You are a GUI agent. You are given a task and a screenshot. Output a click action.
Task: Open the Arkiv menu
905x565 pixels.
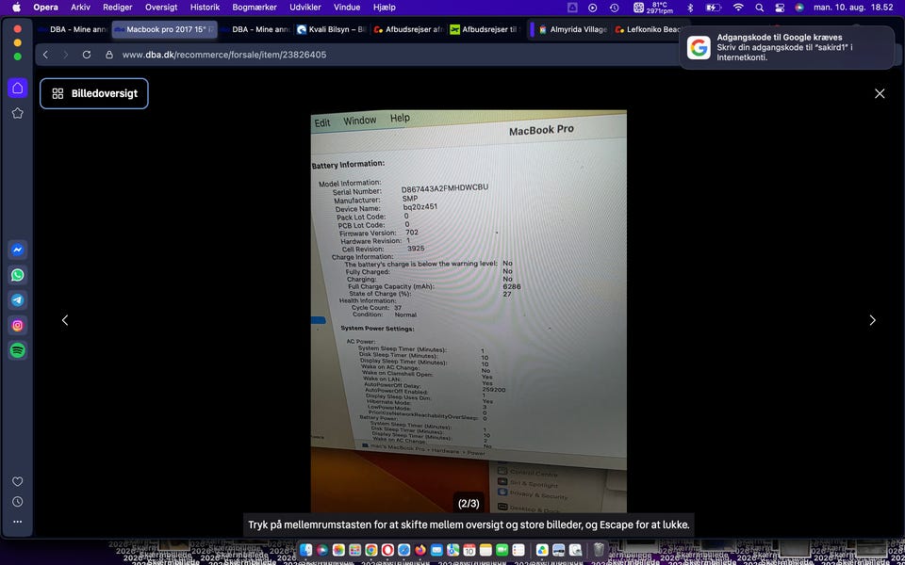tap(80, 8)
